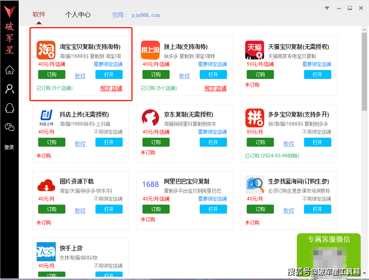Click 登录 in the left sidebar
The height and width of the screenshot is (280, 369).
tap(9, 147)
